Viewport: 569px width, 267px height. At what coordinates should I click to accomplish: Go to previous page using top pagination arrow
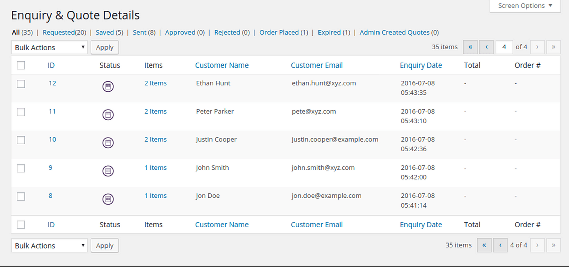click(486, 47)
